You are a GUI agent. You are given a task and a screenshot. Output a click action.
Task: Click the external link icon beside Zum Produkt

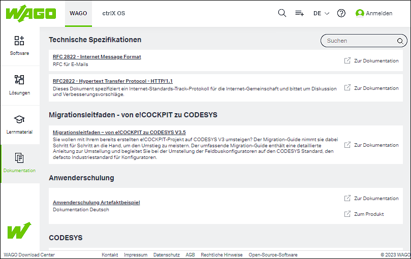[x=347, y=214]
